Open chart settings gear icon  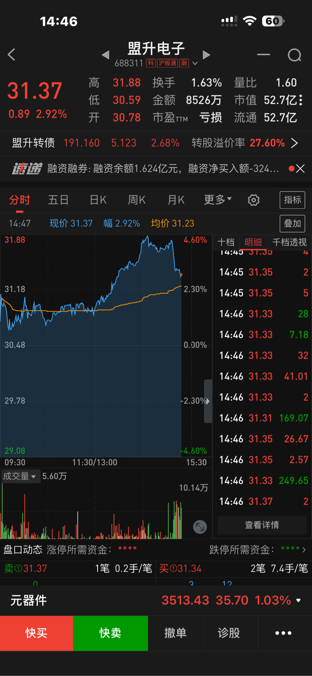[253, 200]
